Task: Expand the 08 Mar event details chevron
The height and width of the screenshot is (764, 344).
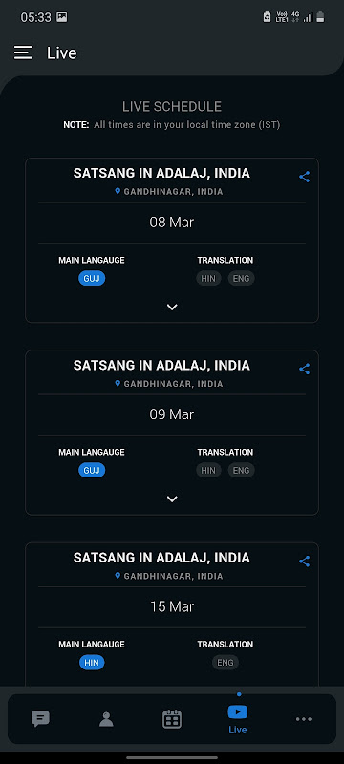Action: point(172,307)
